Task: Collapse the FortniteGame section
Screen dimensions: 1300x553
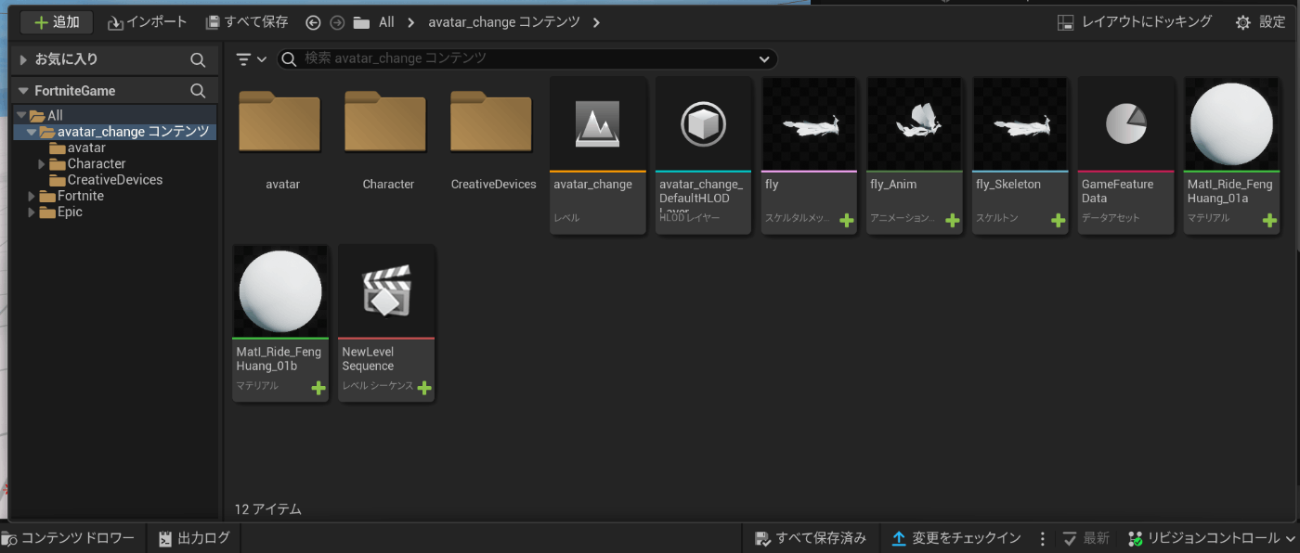Action: [x=23, y=91]
